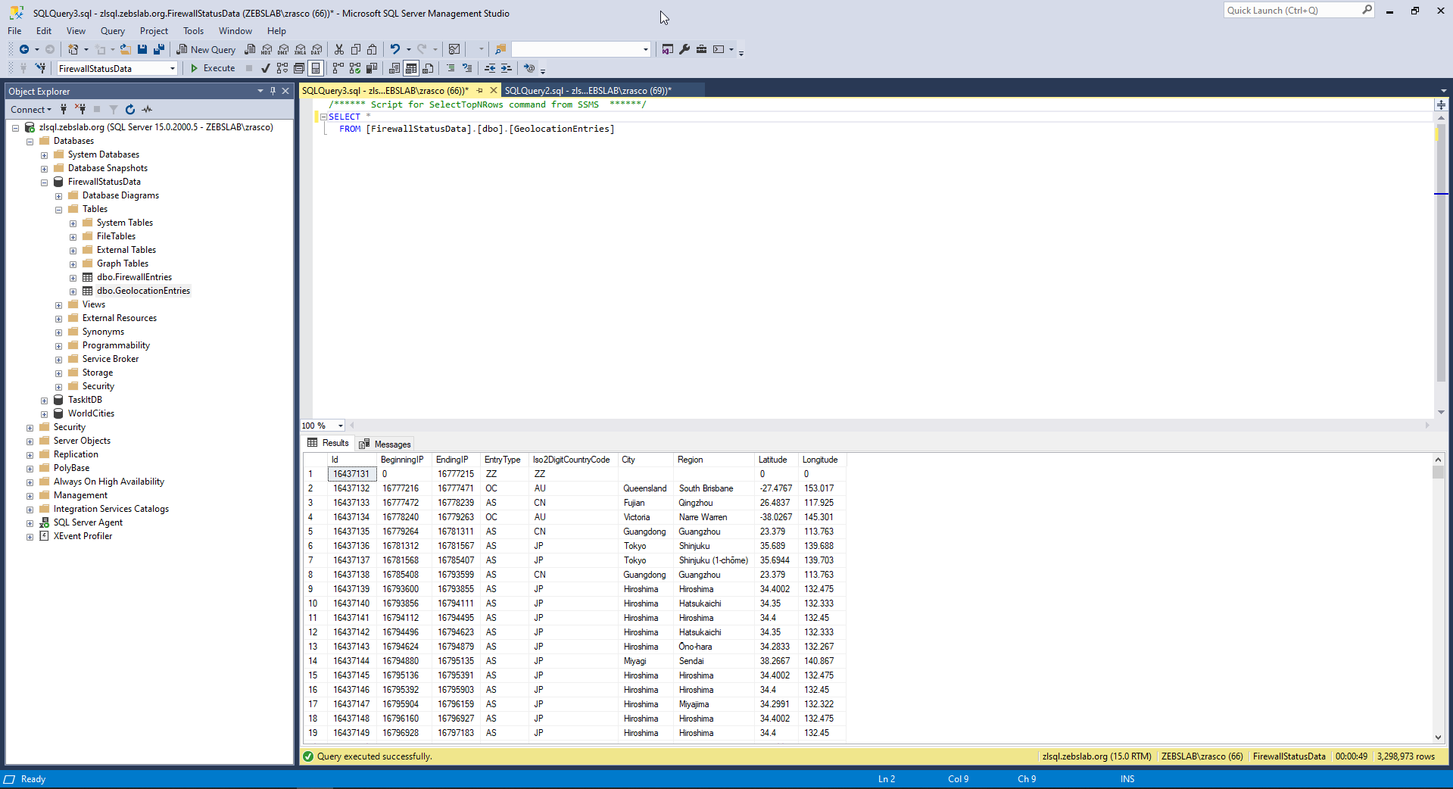
Task: Click the Save All icon
Action: pyautogui.click(x=159, y=49)
